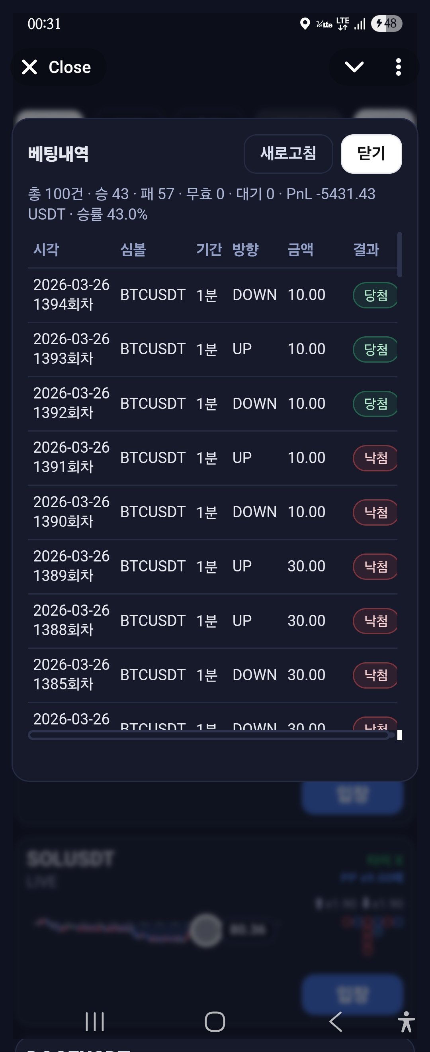Tap Android back navigation icon

pos(335,1021)
